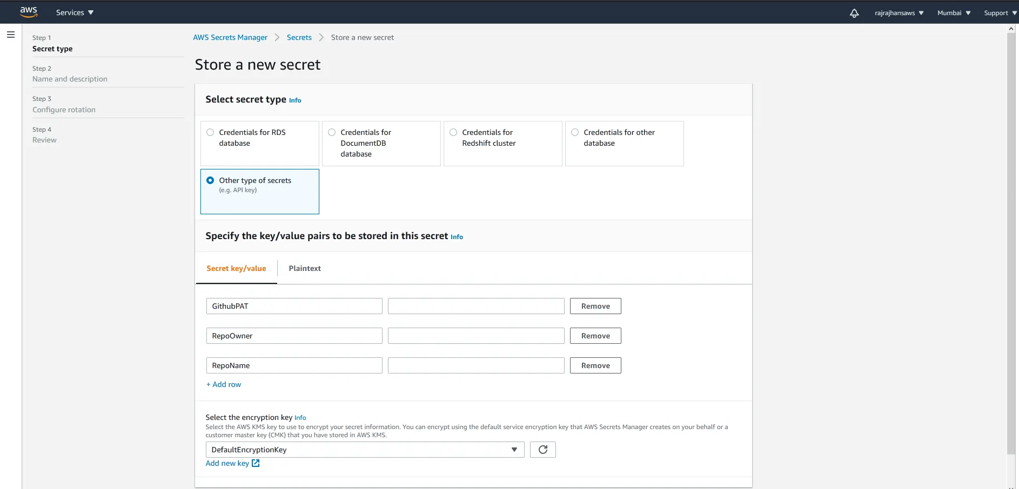Open the Info link beside Select secret type

pos(295,100)
